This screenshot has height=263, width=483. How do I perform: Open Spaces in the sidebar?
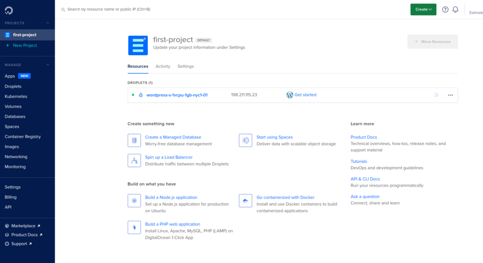click(x=12, y=127)
